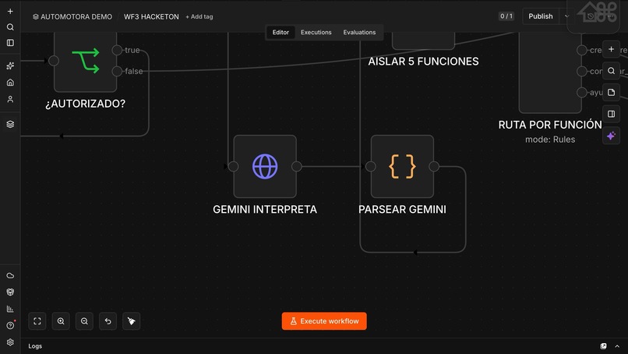Click the 'con' output handle of RUTA POR FUNCIÓN
Screen dimensions: 628x354
[582, 72]
